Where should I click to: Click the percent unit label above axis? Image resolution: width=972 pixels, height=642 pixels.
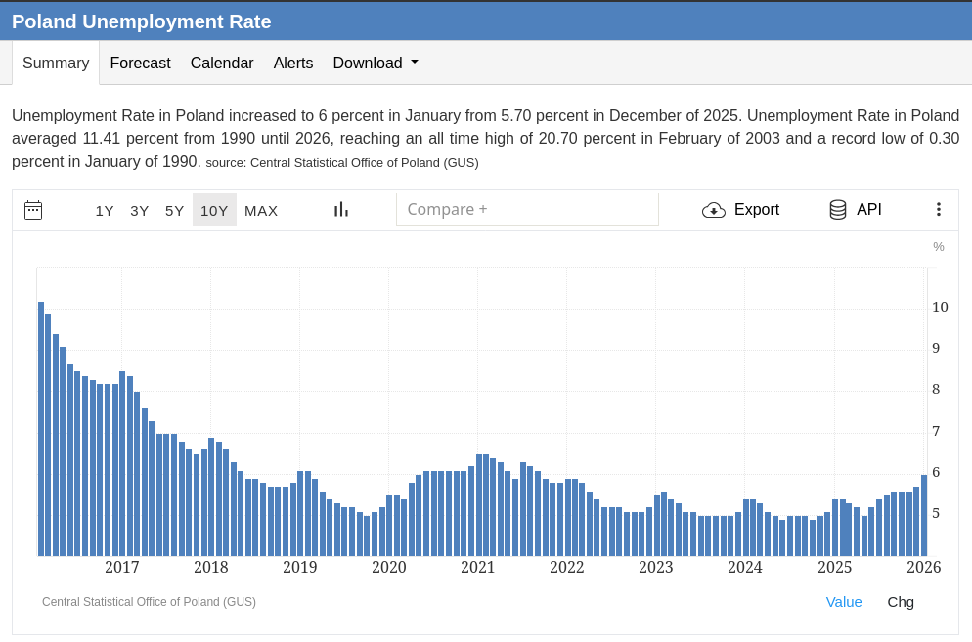pyautogui.click(x=939, y=247)
